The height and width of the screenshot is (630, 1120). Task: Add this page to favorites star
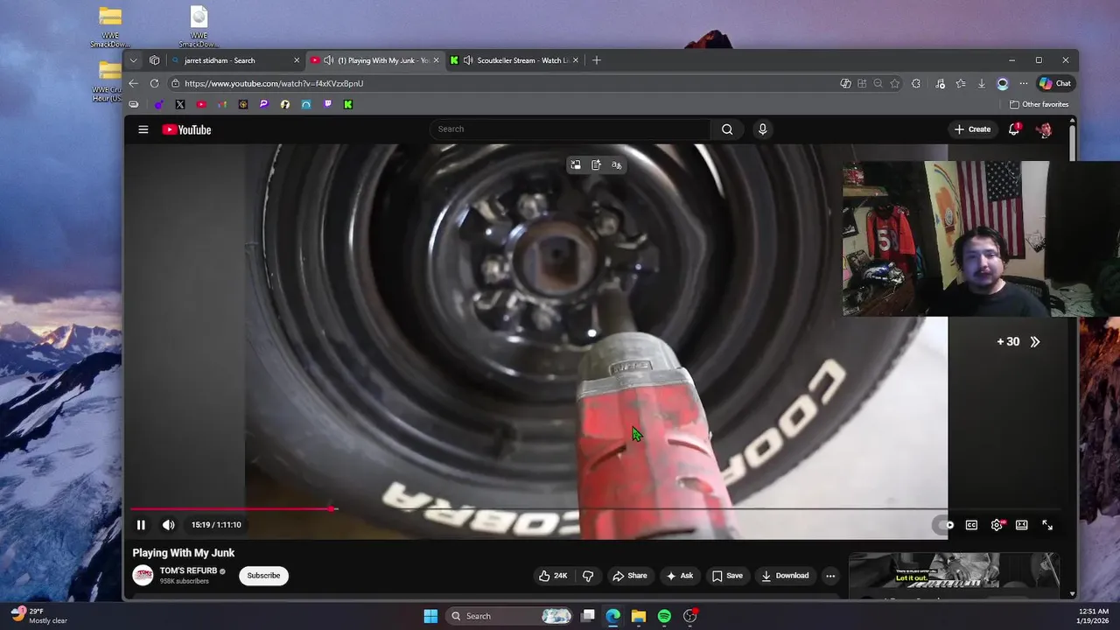[894, 83]
